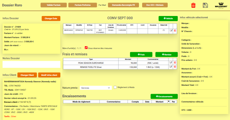Click PEAK SEASON SURCHARGE row text
230x120 pixels.
91,63
